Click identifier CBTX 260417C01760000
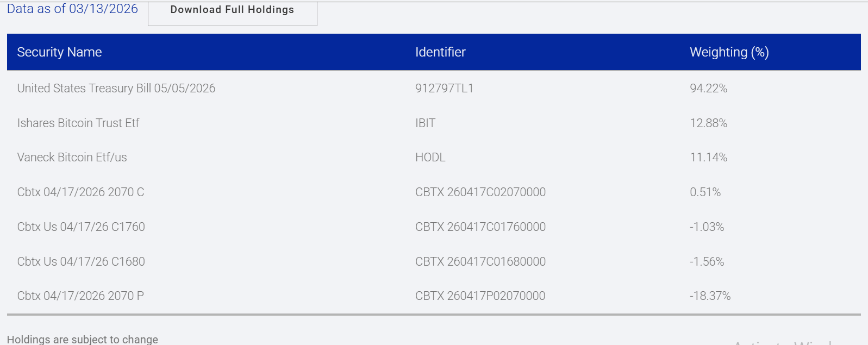 (x=480, y=227)
